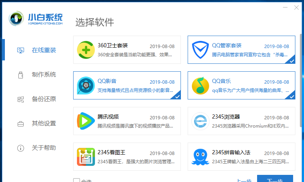Click the 2345看图王 description text
The image size is (304, 182).
136,162
